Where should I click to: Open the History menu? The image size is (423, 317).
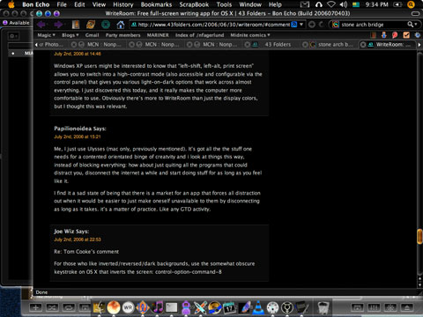[123, 4]
